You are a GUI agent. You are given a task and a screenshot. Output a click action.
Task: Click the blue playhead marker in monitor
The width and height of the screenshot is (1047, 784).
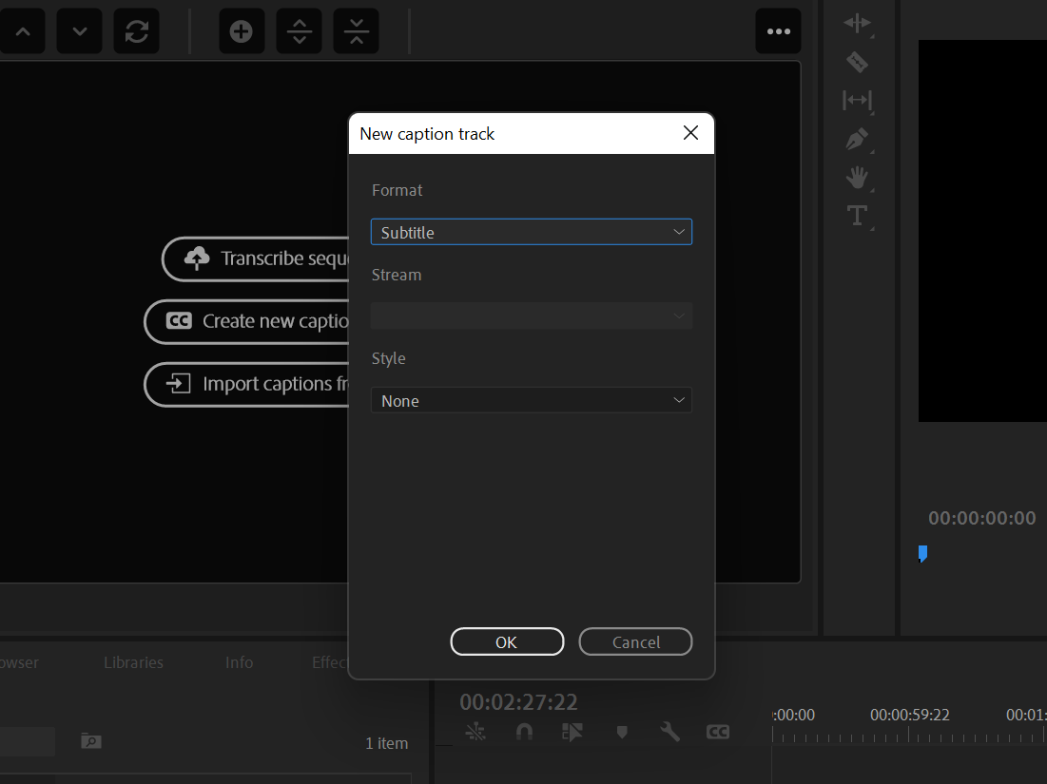point(922,553)
